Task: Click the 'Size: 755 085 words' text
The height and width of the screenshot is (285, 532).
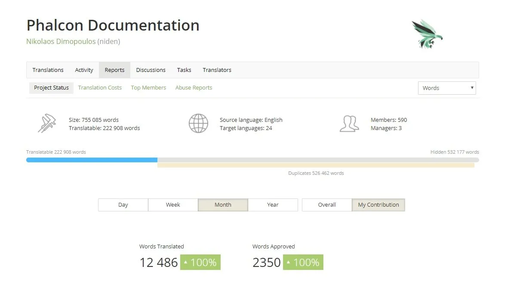Action: coord(94,120)
